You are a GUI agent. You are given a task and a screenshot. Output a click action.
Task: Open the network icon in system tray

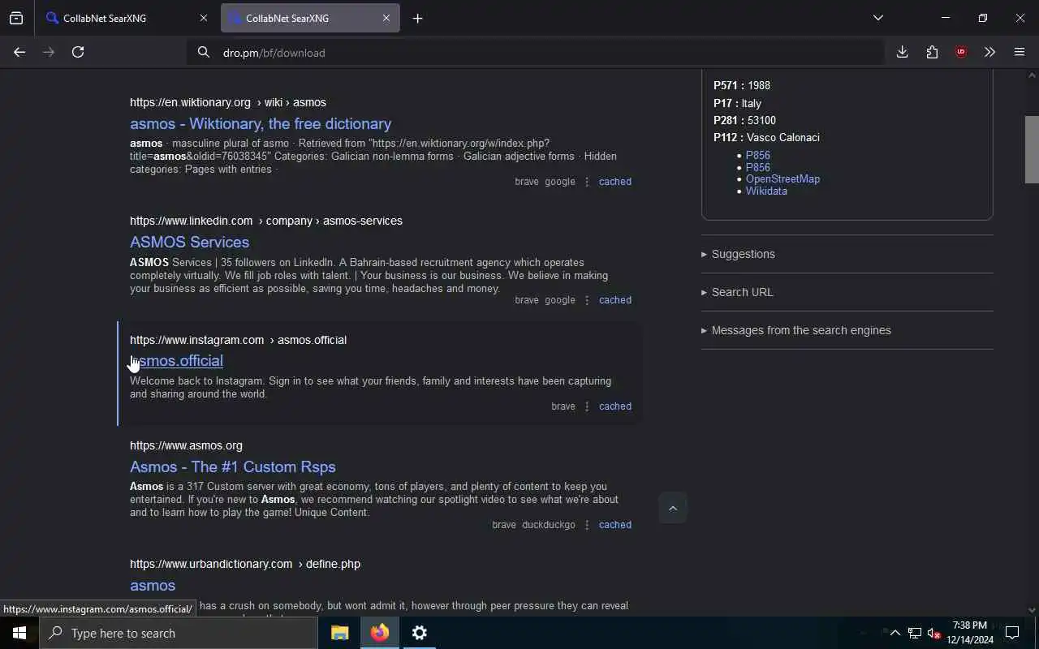coord(914,633)
